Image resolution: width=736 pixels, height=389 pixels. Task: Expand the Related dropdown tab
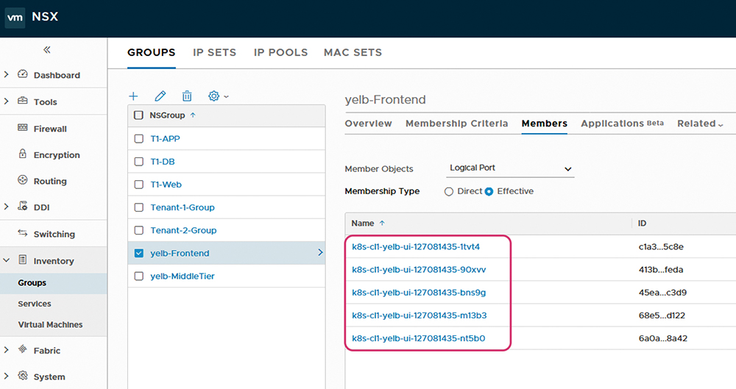point(700,124)
